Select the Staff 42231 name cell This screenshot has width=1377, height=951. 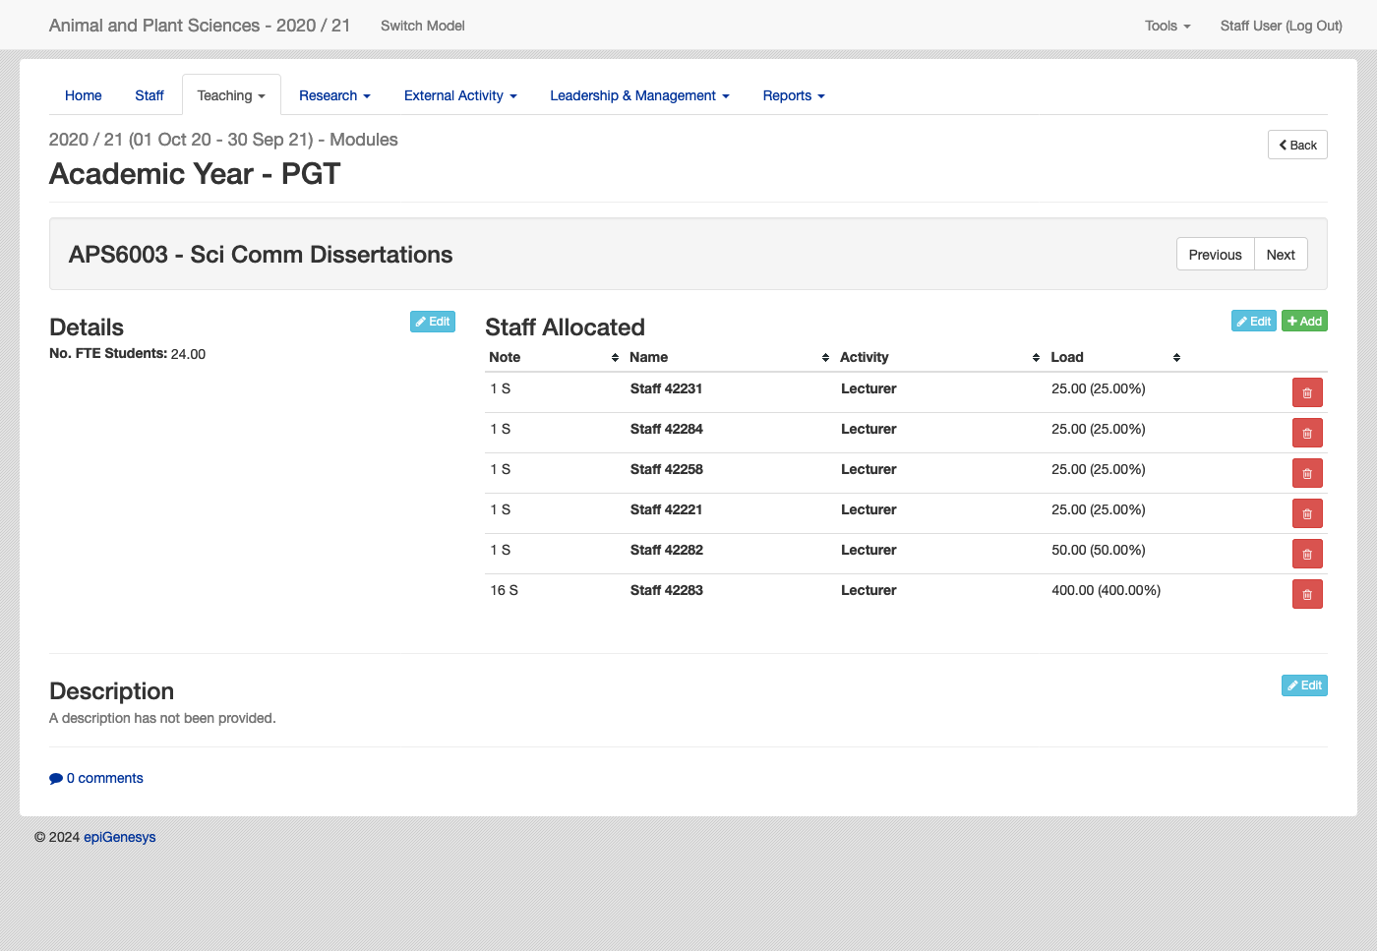(666, 388)
